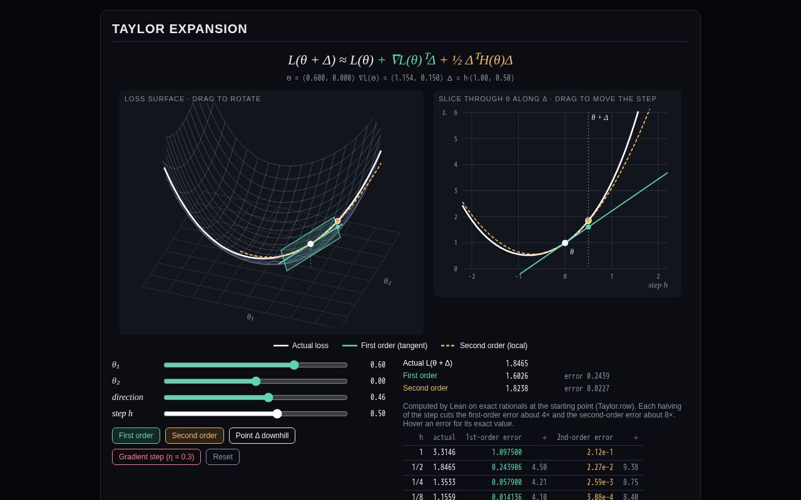Click the 'Actual L(θ + Δ)' label
This screenshot has width=801, height=500.
[427, 363]
